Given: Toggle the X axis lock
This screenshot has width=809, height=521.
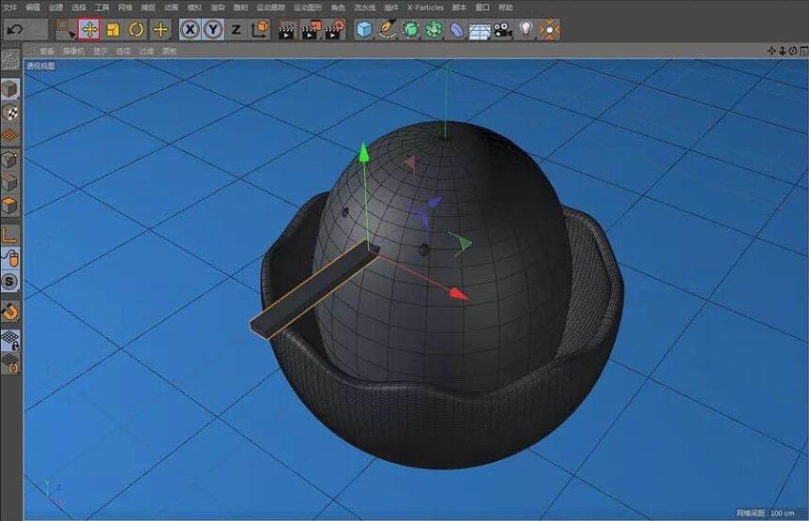Looking at the screenshot, I should [191, 29].
